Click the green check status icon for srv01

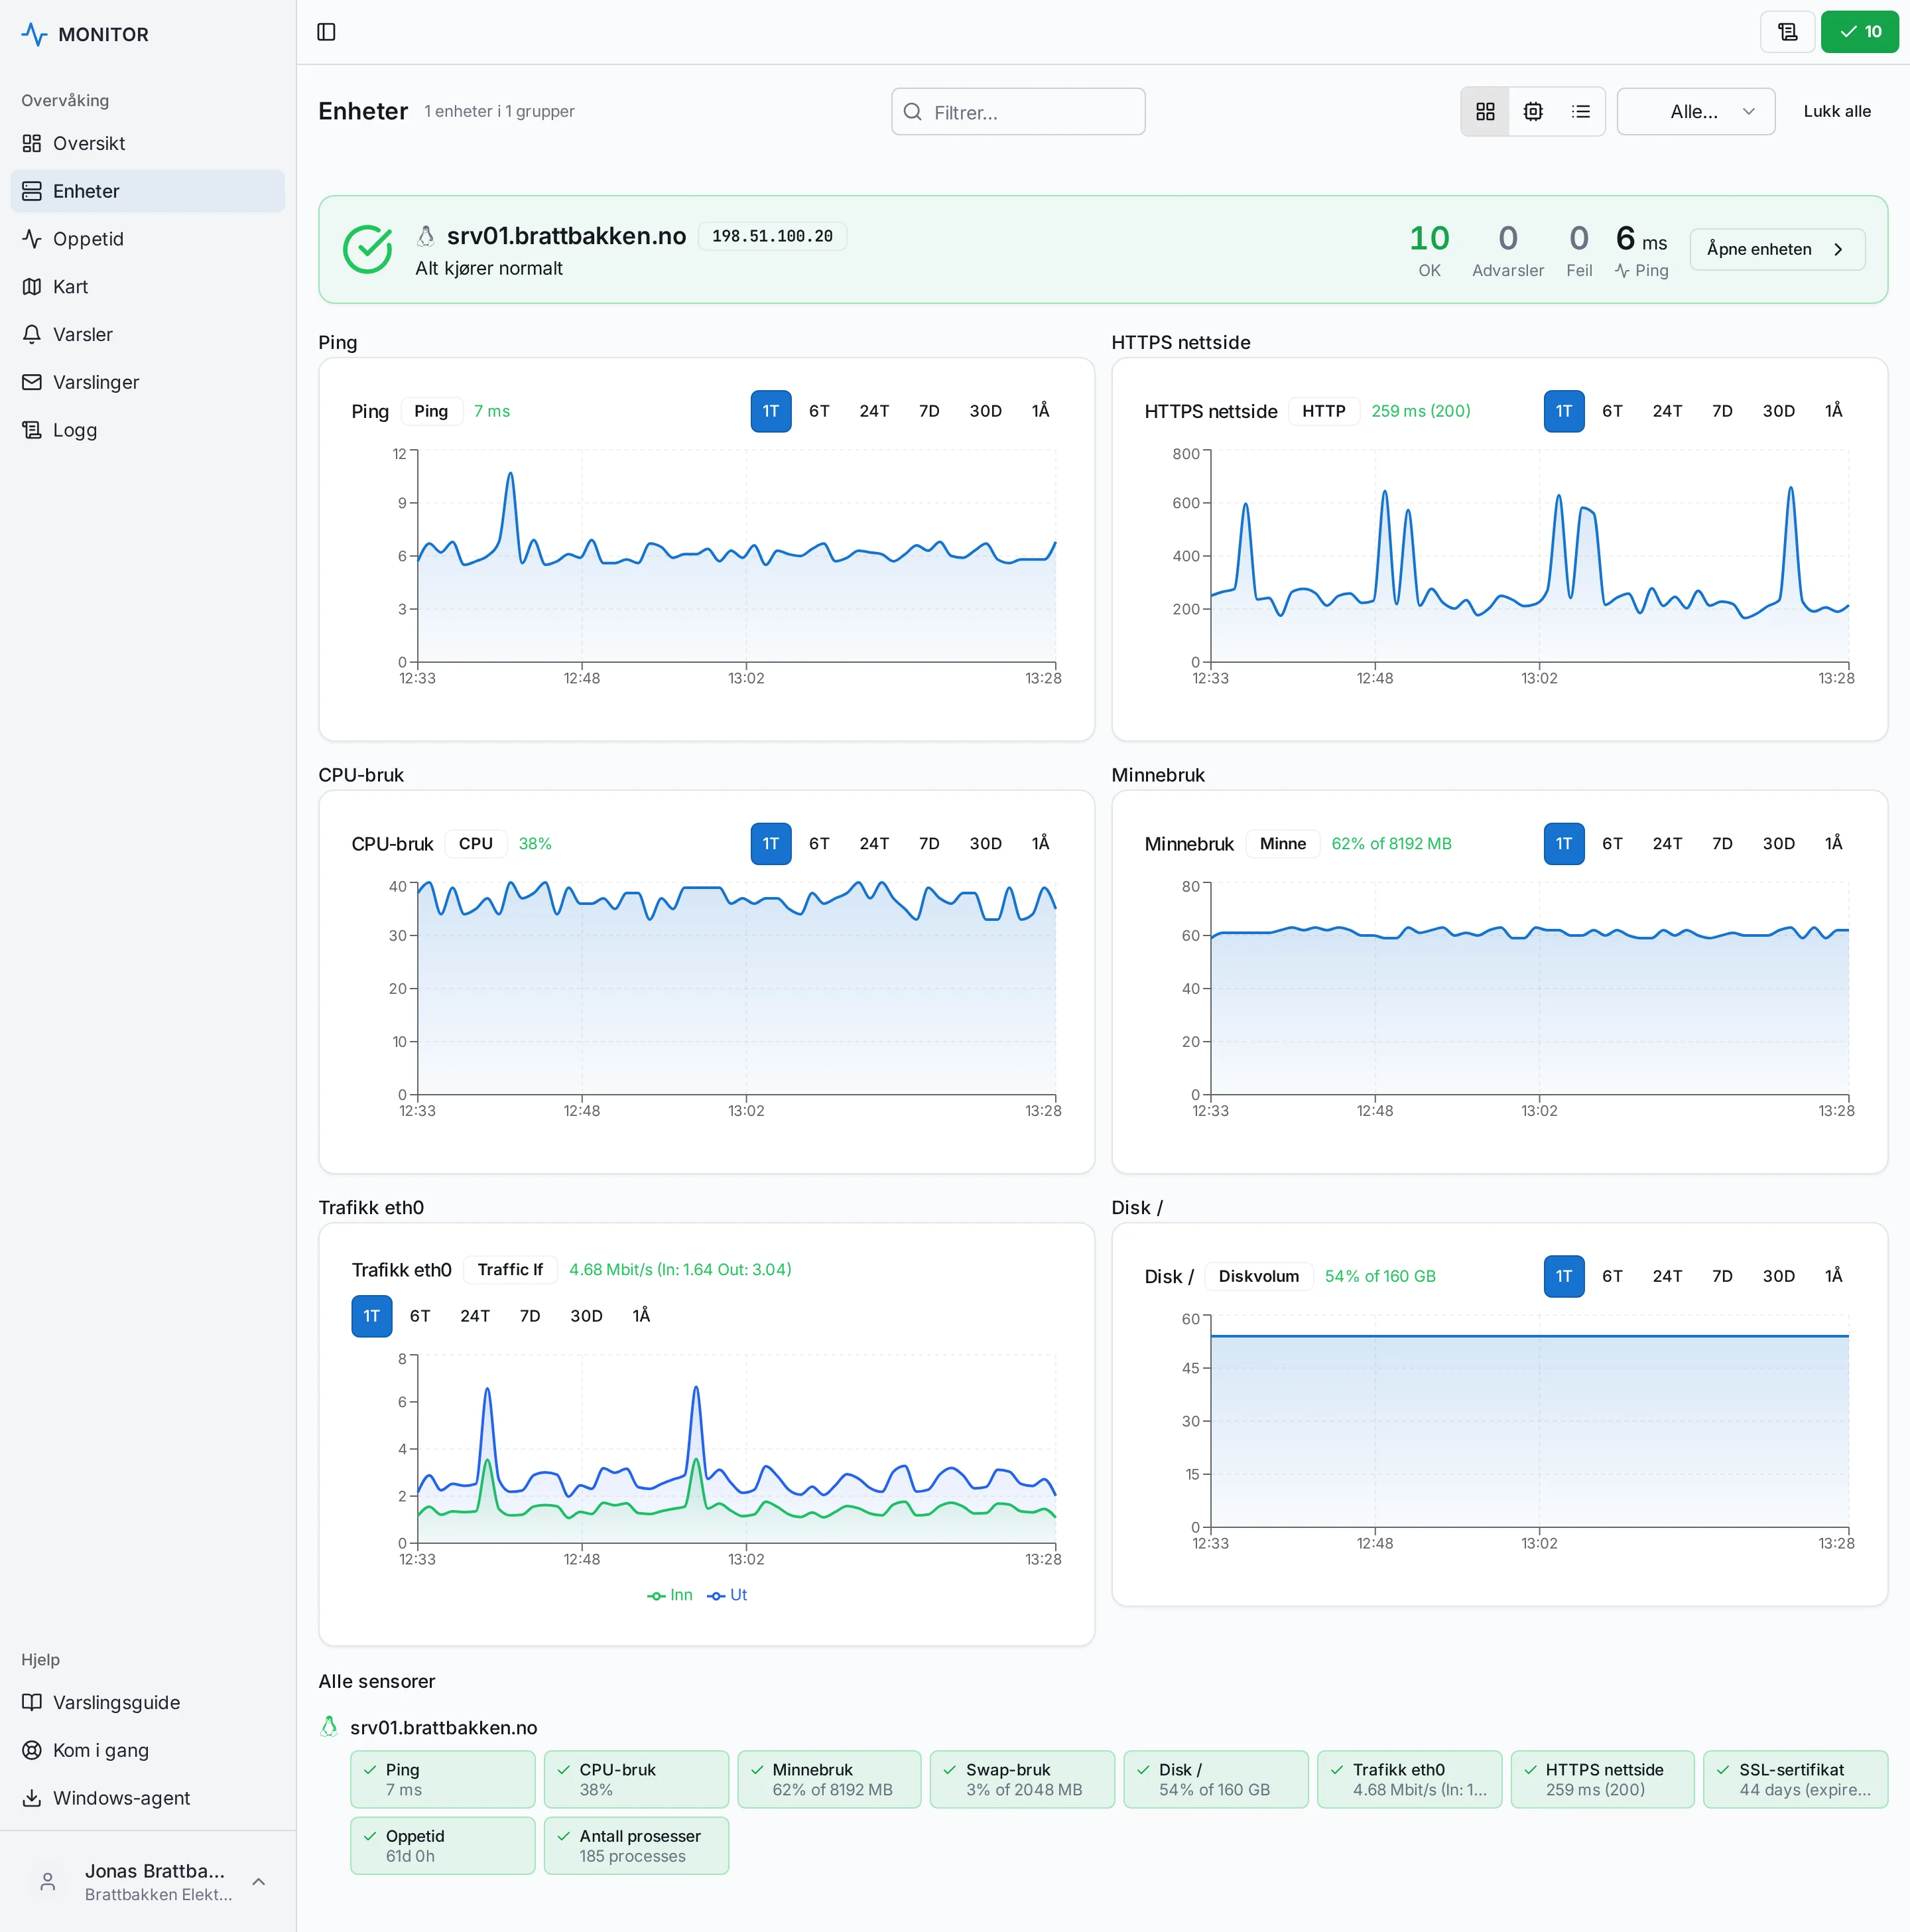(x=368, y=249)
